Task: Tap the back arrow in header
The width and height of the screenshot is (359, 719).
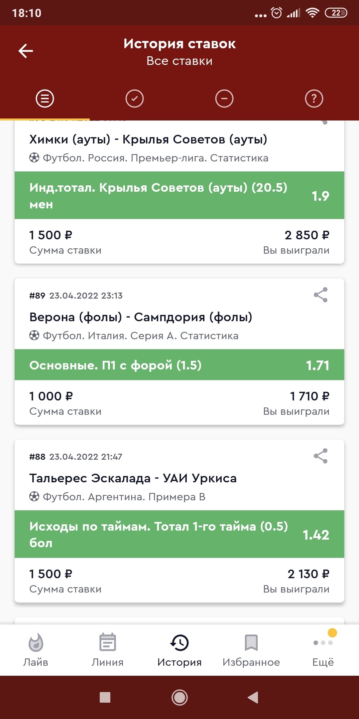Action: pos(26,51)
